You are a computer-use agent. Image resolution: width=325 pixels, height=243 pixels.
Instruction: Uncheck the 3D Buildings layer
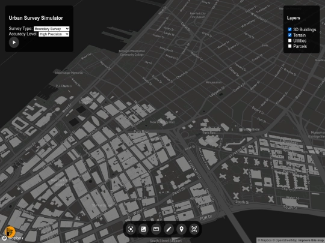pyautogui.click(x=289, y=29)
